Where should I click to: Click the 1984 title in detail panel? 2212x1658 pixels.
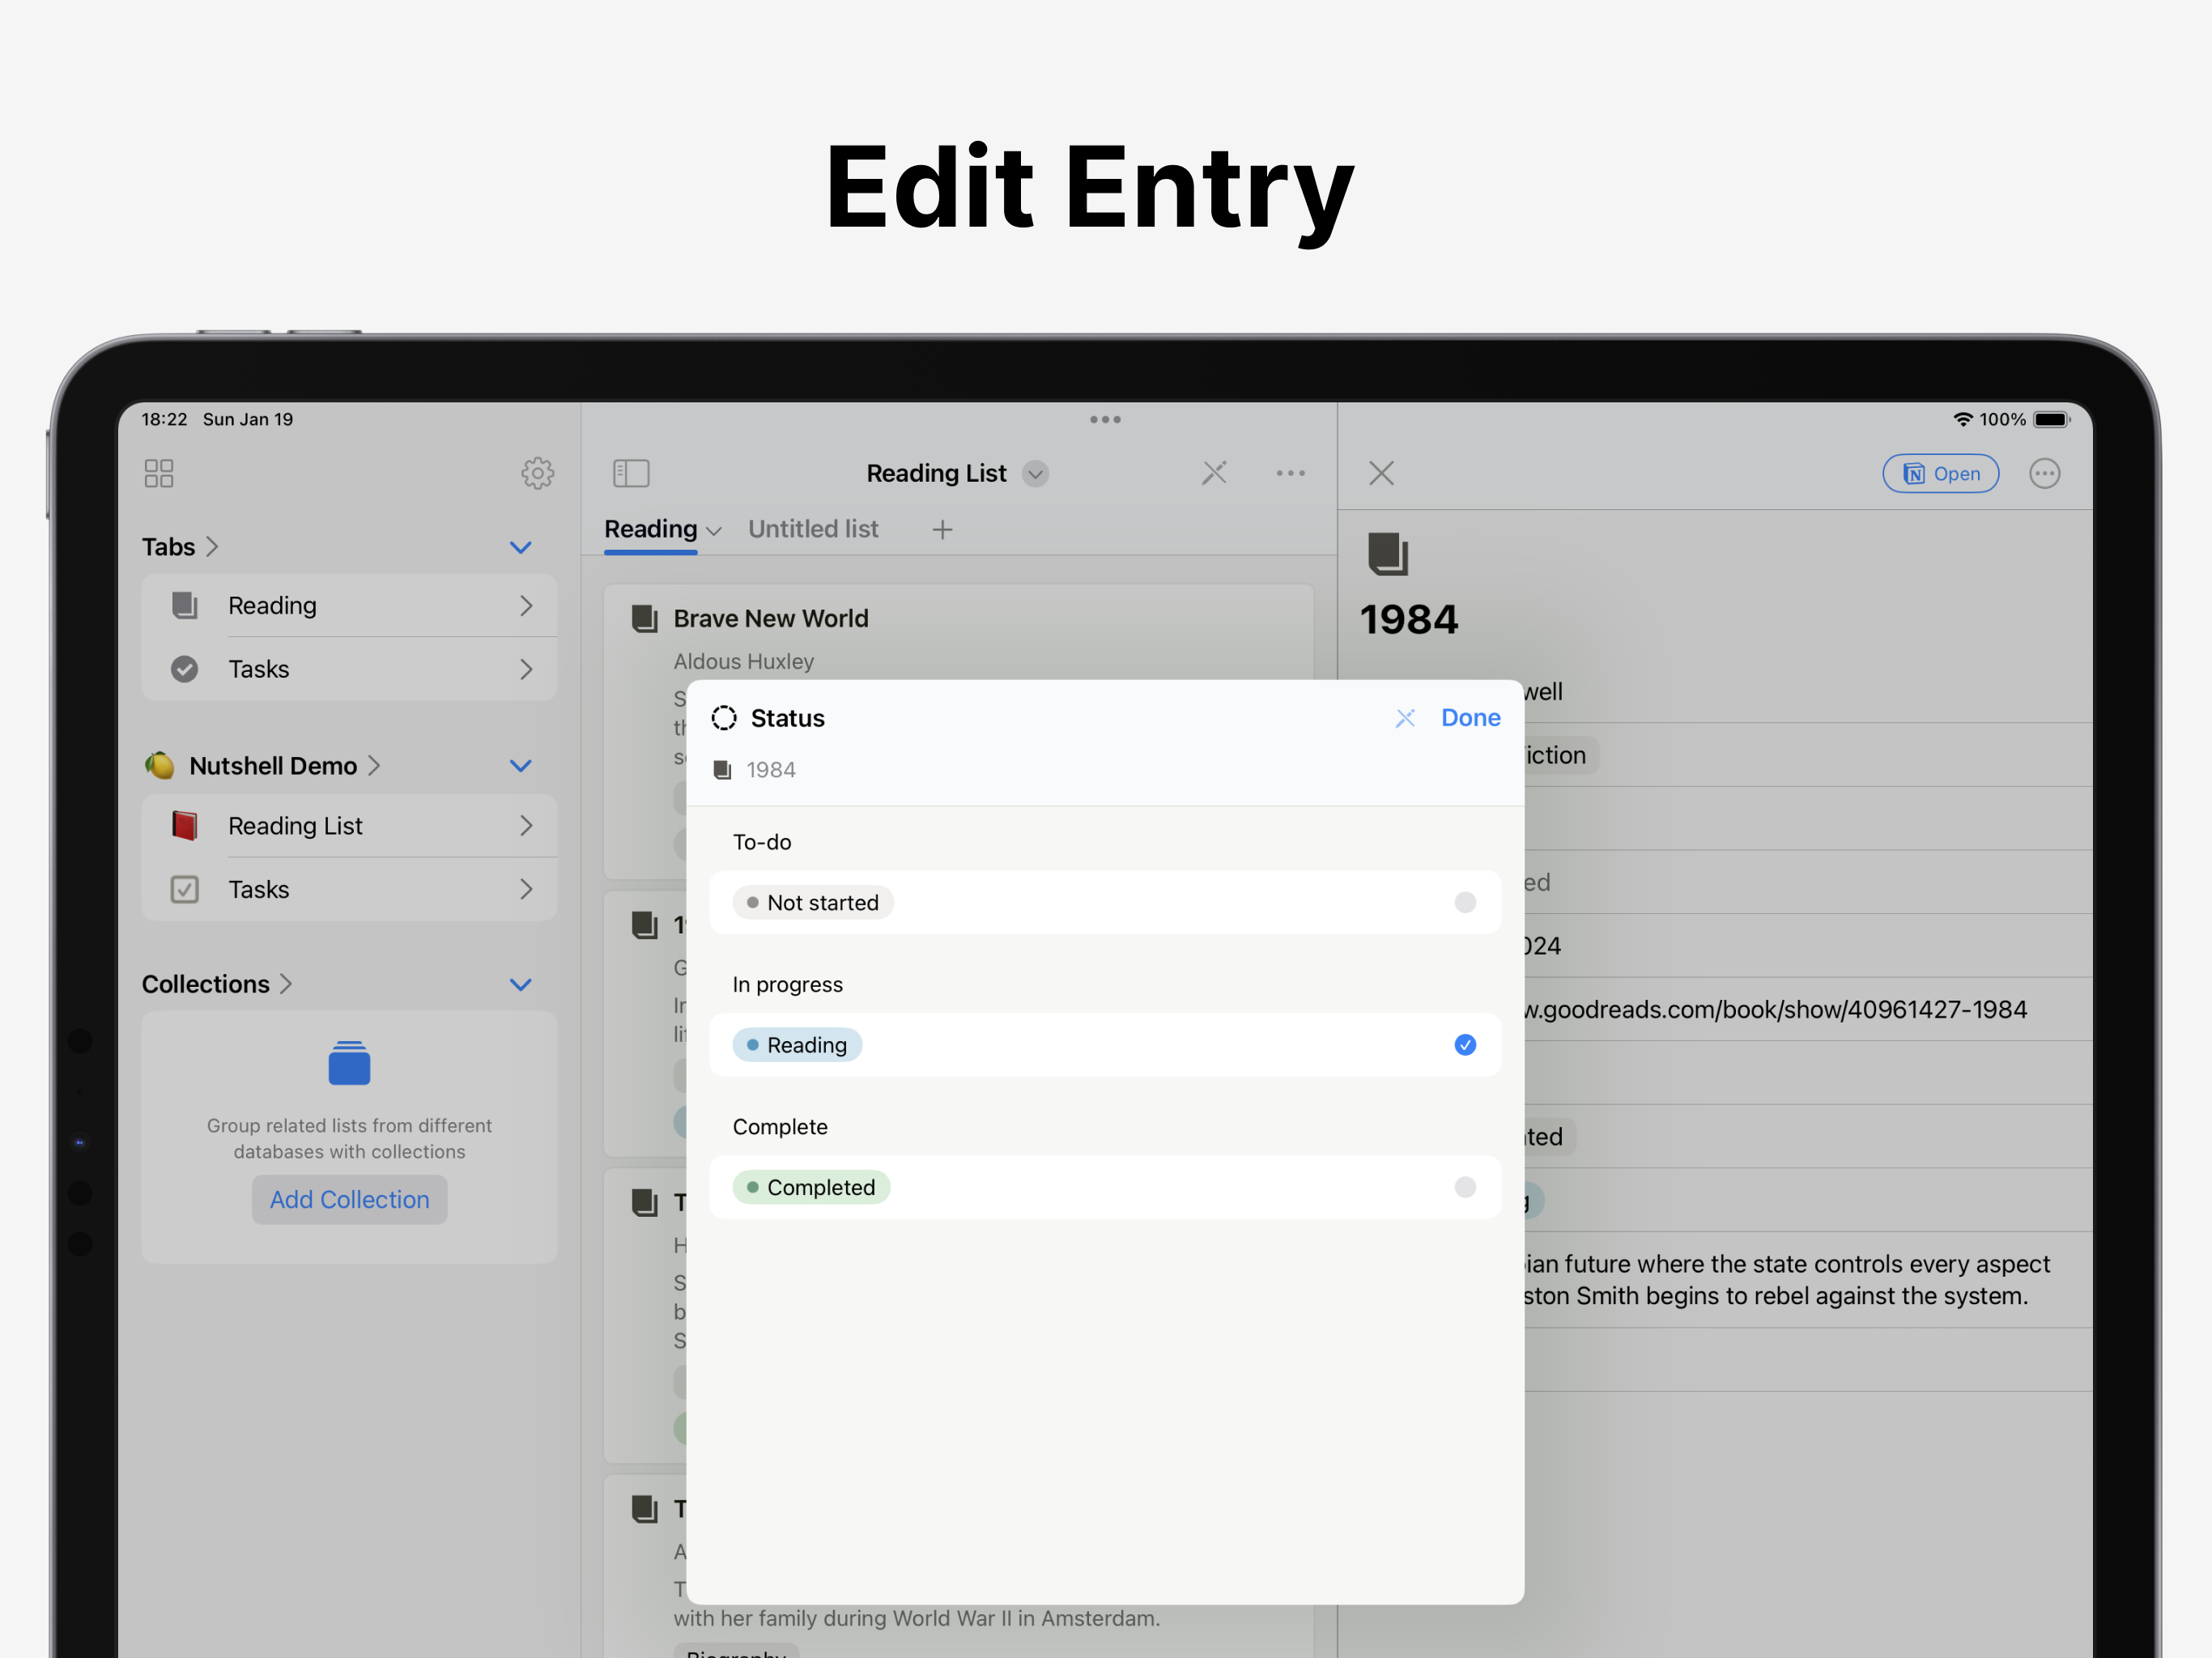coord(1409,620)
